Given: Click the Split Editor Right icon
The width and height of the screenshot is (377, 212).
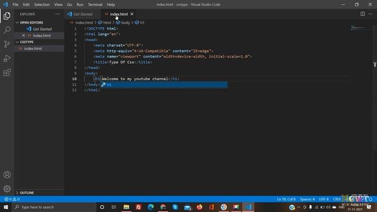Looking at the screenshot, I should pos(363,14).
